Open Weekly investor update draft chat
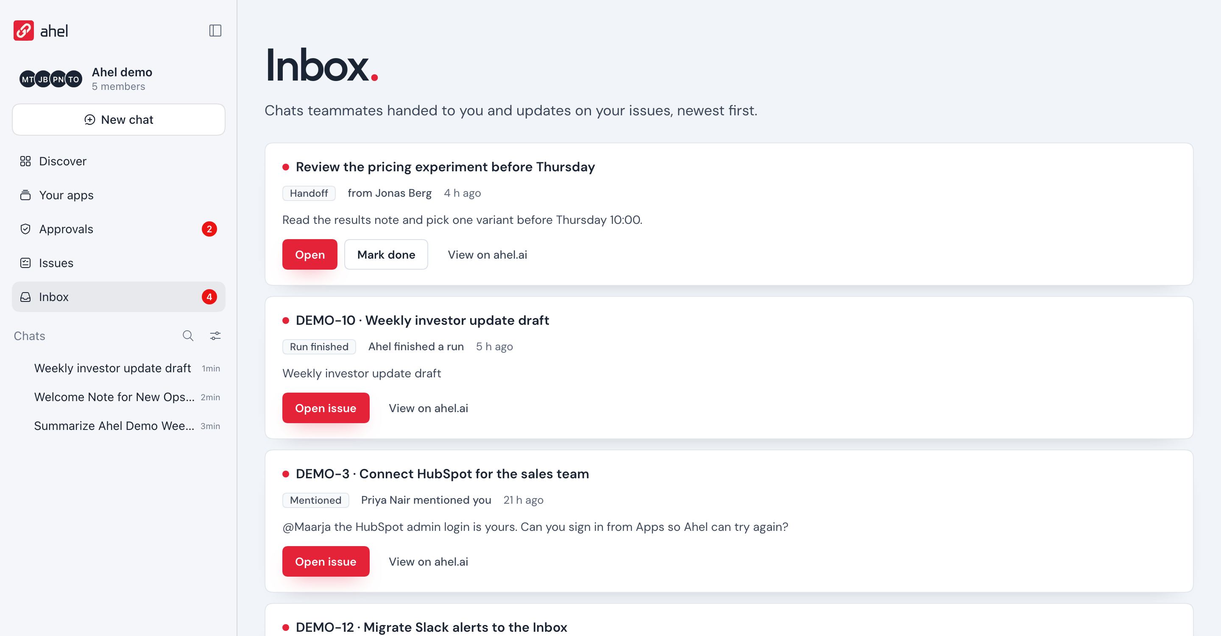 click(x=119, y=368)
